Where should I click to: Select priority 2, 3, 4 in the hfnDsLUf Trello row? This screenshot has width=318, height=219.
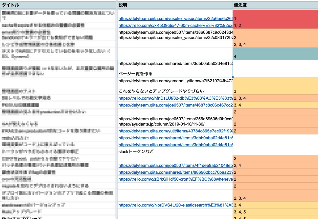275,98
